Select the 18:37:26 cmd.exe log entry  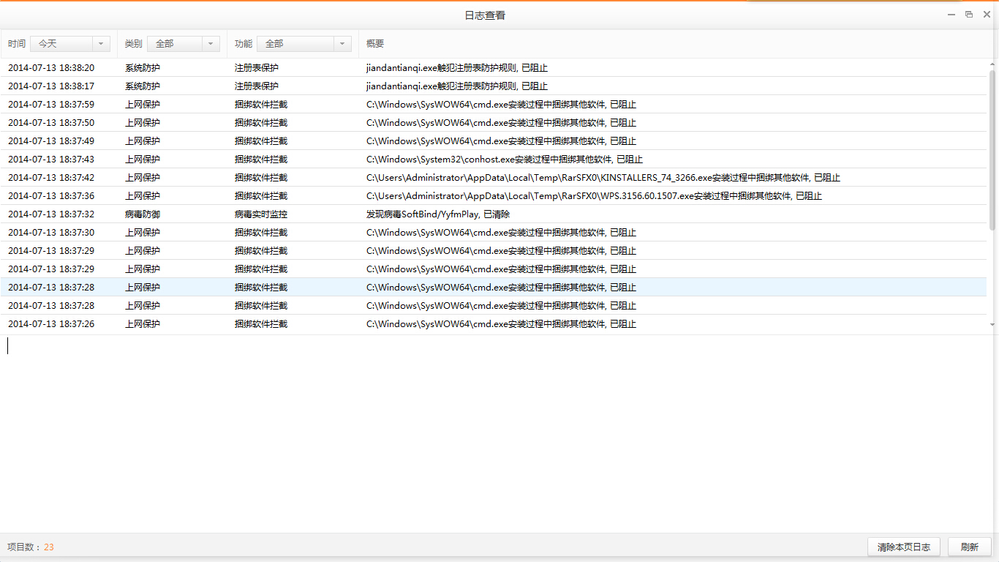coord(501,324)
